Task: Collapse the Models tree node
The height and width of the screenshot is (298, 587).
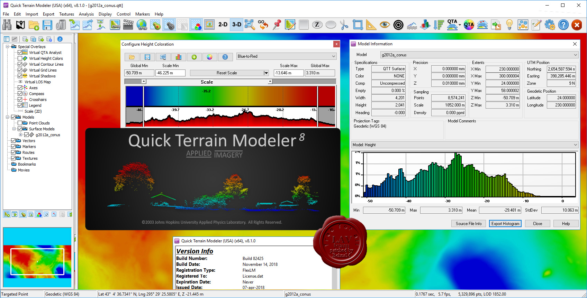Action: [7, 117]
